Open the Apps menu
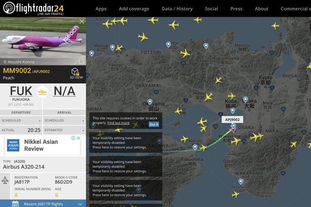This screenshot has height=207, width=311. (x=101, y=9)
